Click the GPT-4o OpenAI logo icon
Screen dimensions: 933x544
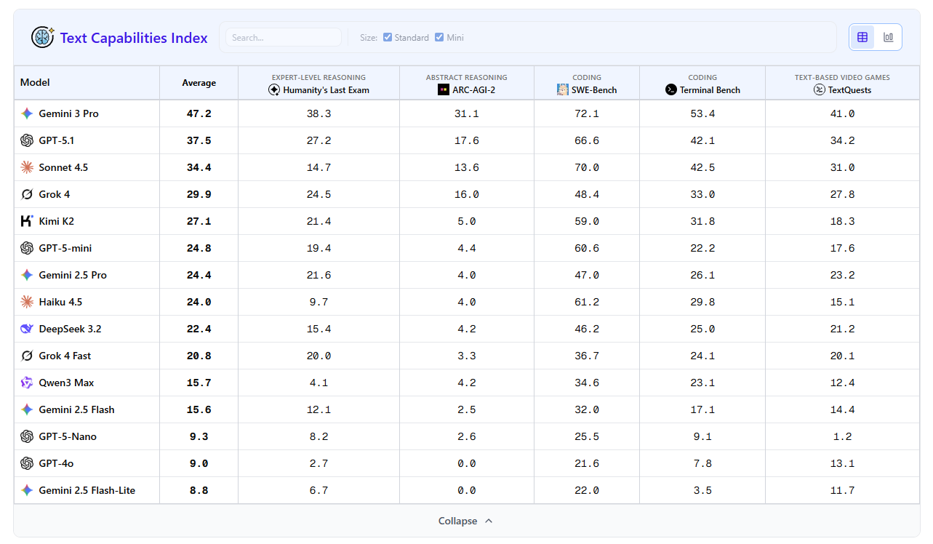27,463
